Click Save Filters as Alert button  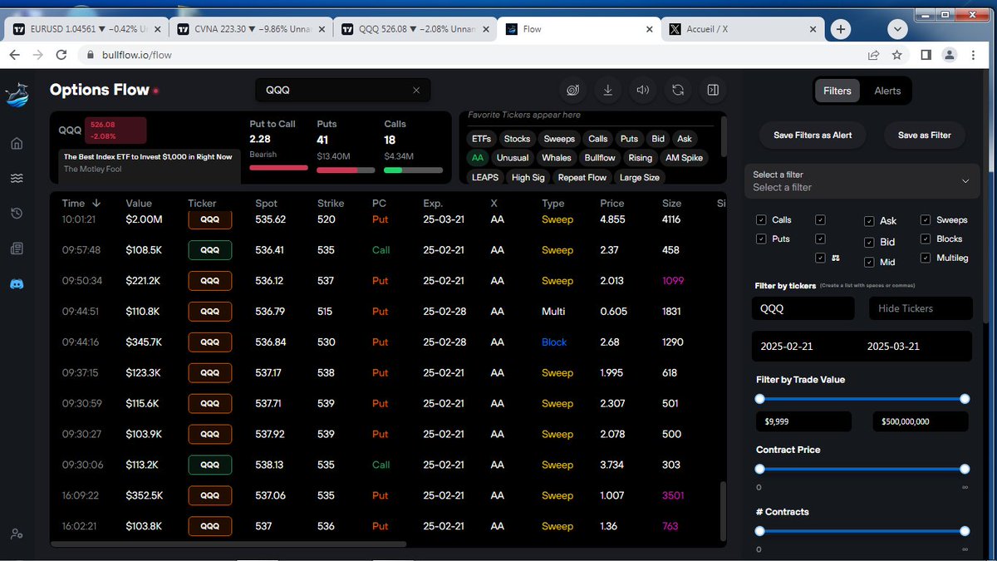[x=813, y=135]
